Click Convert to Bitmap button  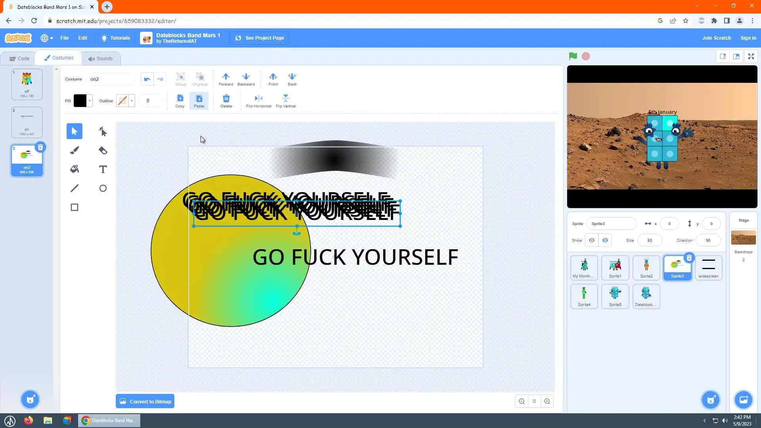click(x=145, y=401)
